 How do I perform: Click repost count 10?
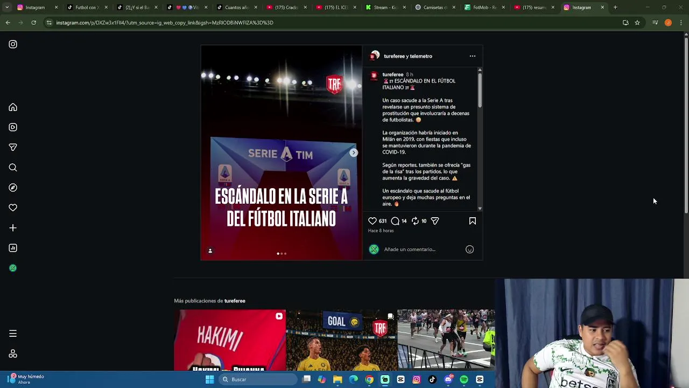(424, 221)
